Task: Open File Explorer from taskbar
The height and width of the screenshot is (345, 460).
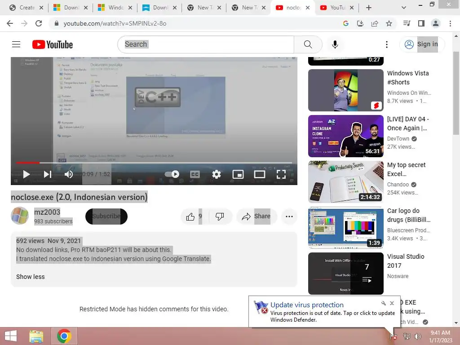Action: 36,336
